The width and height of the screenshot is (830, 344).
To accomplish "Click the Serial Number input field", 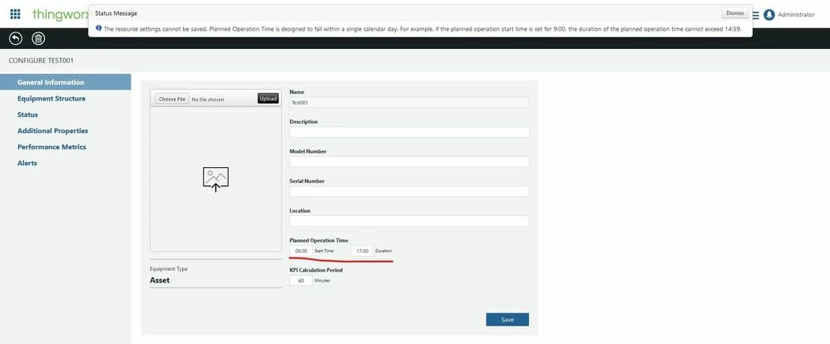I will coord(409,192).
